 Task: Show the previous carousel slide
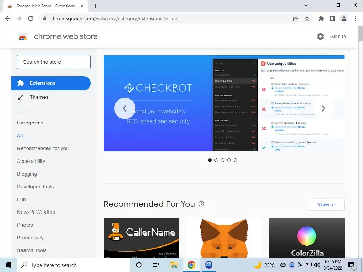tap(124, 108)
